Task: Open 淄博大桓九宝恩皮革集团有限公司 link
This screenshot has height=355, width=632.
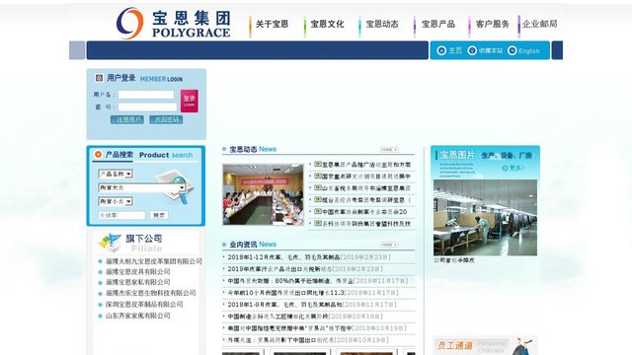Action: click(x=154, y=261)
